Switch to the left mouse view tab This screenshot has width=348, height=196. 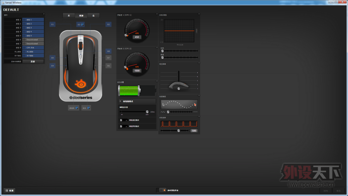coord(69,16)
